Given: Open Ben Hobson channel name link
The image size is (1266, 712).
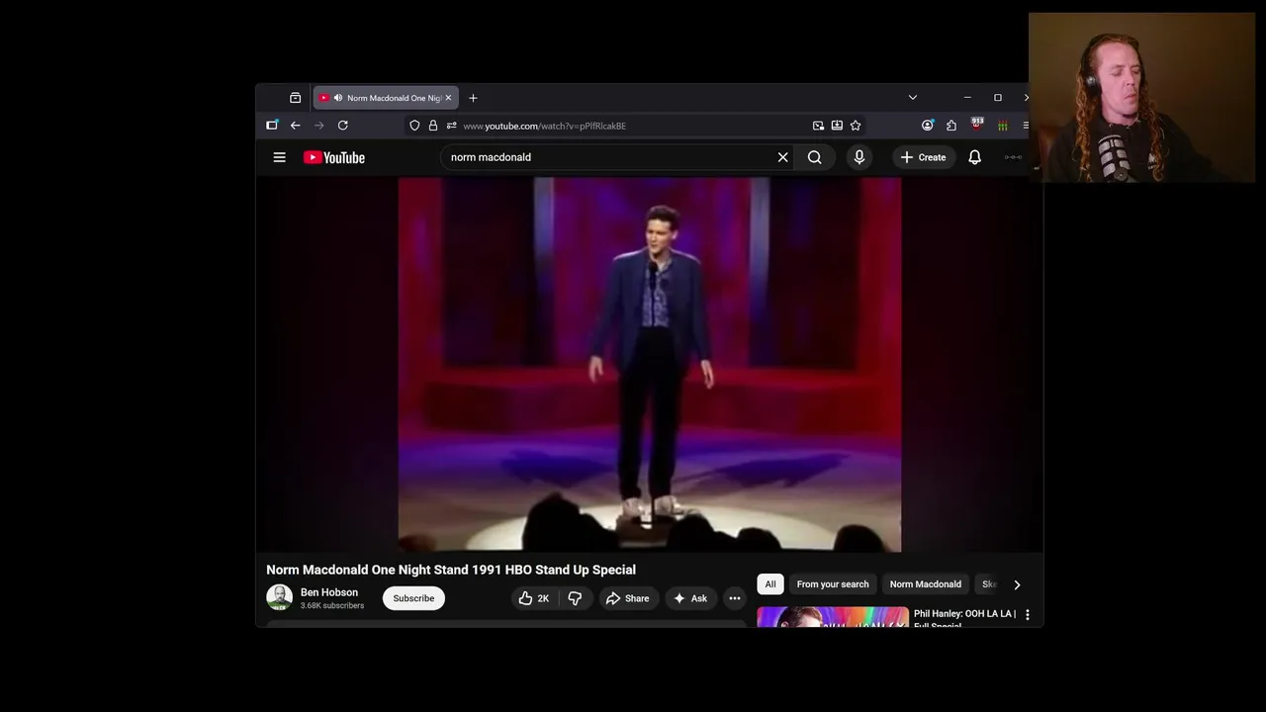Looking at the screenshot, I should (x=329, y=592).
